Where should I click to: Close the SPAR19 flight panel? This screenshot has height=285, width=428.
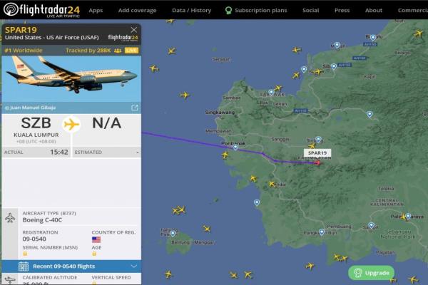point(134,30)
